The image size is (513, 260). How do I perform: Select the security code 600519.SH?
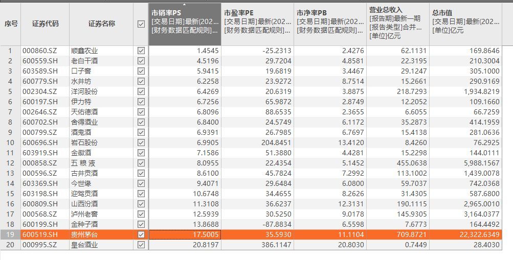pos(39,234)
